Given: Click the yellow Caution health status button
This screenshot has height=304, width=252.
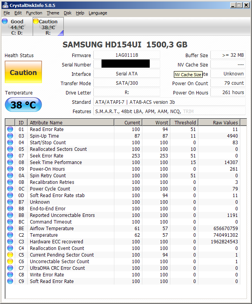Looking at the screenshot, I should [23, 72].
